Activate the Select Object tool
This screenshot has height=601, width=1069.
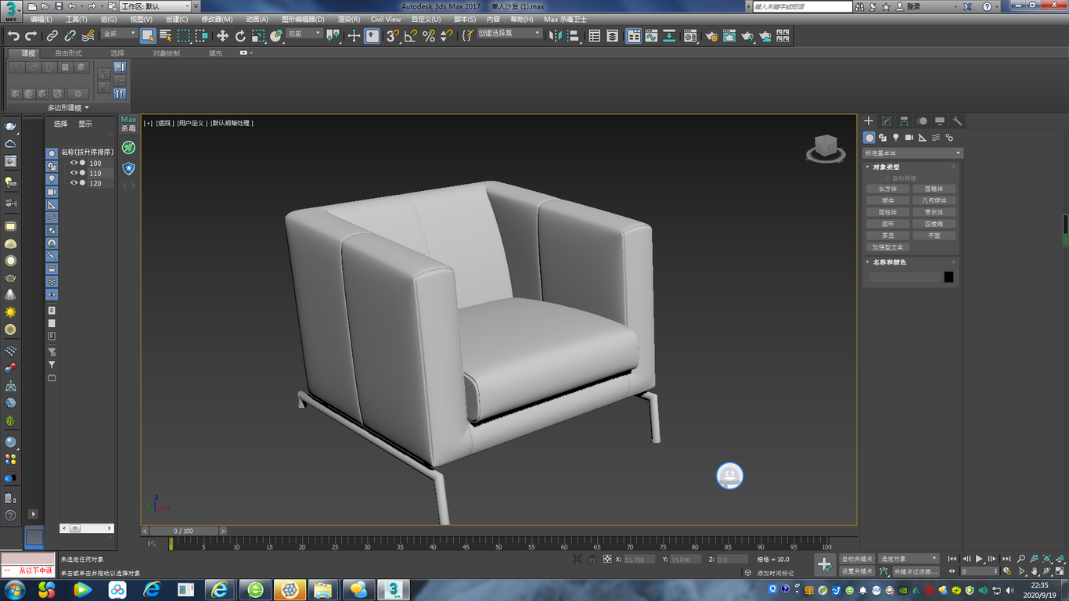[x=148, y=36]
